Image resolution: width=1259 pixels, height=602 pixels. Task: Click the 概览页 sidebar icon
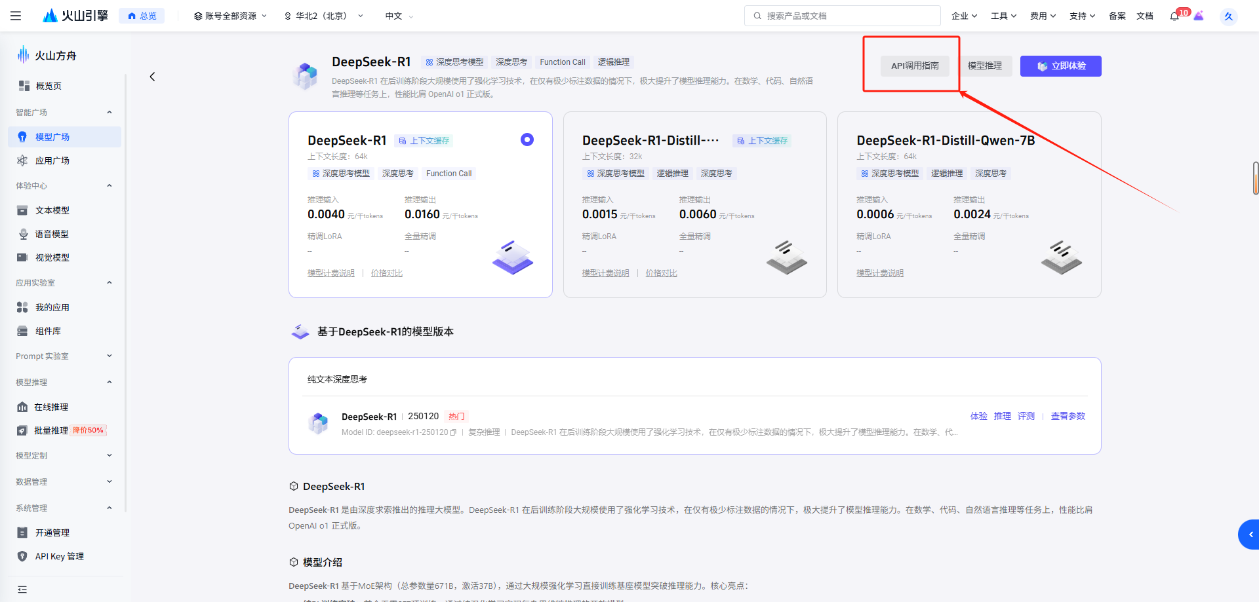pos(24,86)
